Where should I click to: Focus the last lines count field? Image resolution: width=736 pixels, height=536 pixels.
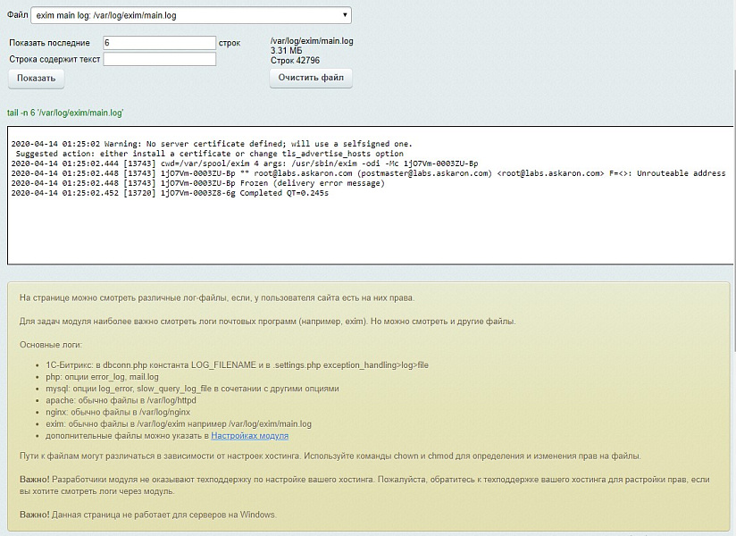point(159,42)
